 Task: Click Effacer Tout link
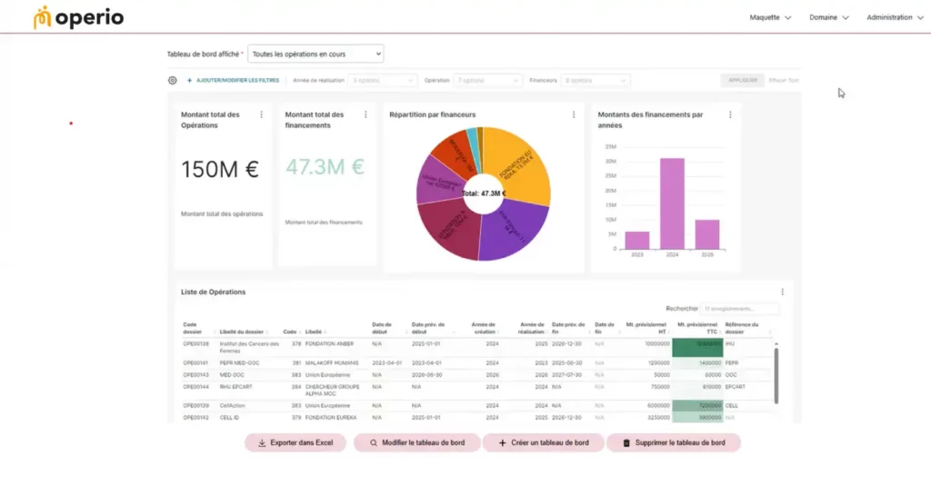point(784,80)
